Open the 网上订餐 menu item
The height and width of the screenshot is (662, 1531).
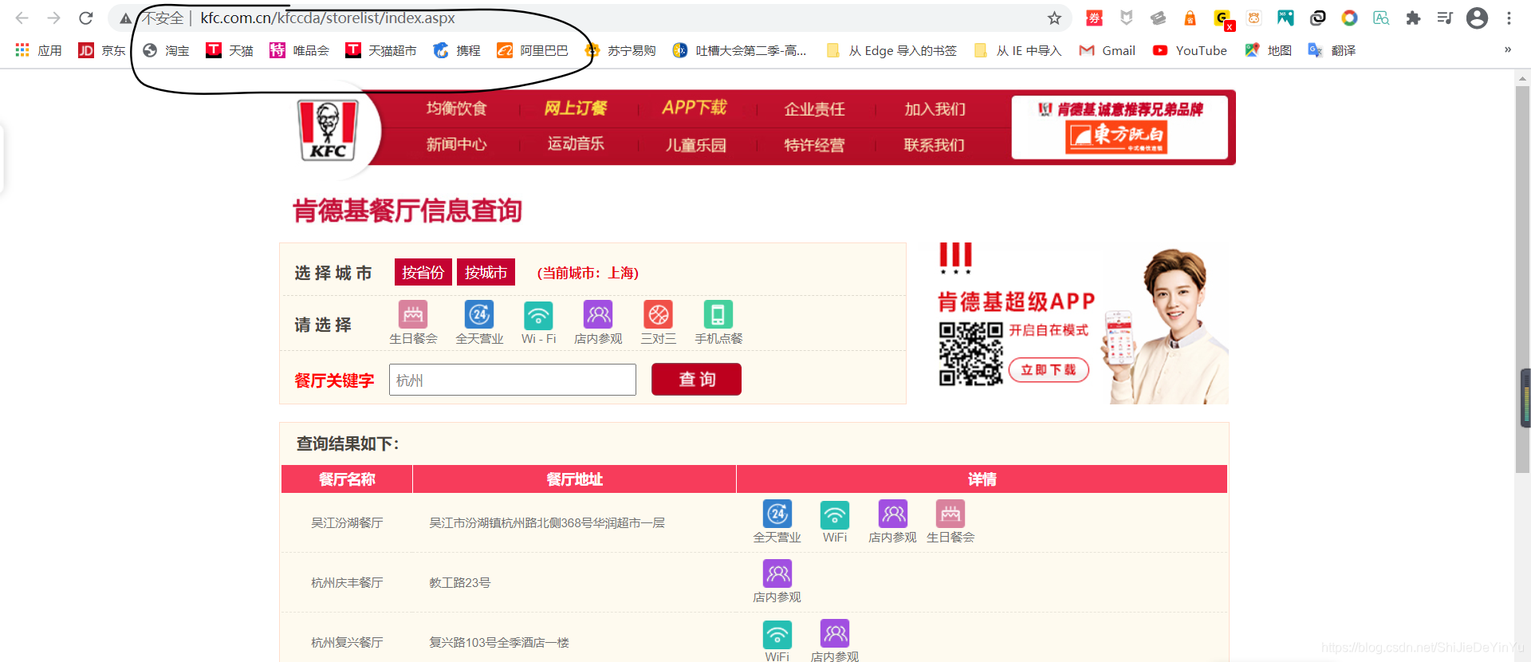coord(575,108)
